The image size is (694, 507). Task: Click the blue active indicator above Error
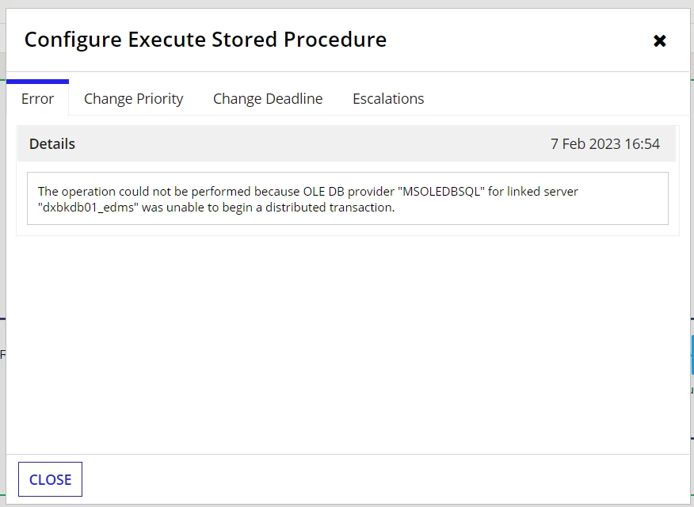click(x=37, y=82)
